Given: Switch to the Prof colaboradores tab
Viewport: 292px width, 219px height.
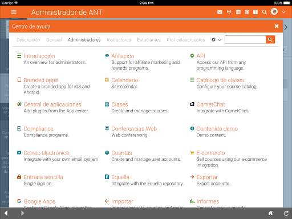Looking at the screenshot, I should (186, 40).
